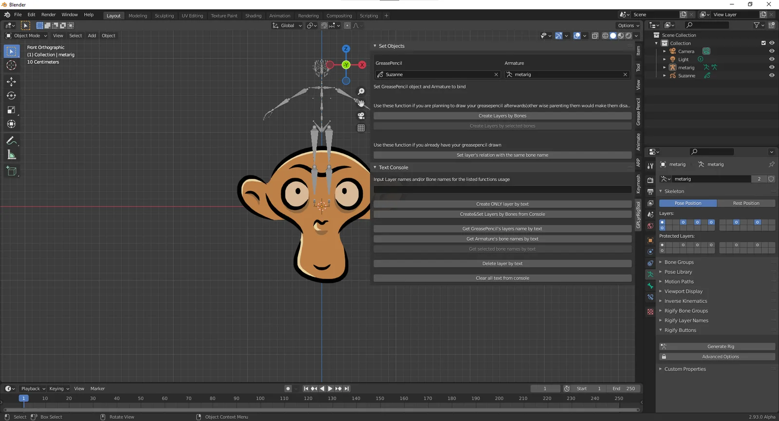Select the Cursor tool in viewport toolbar
The width and height of the screenshot is (779, 421).
pyautogui.click(x=11, y=65)
